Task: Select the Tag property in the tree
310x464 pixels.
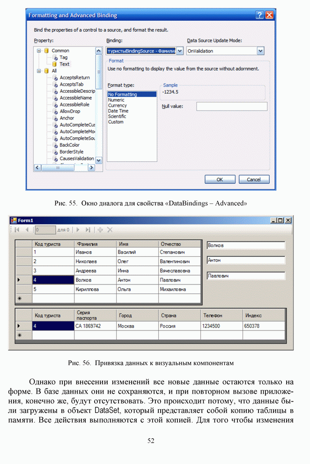Action: [63, 57]
